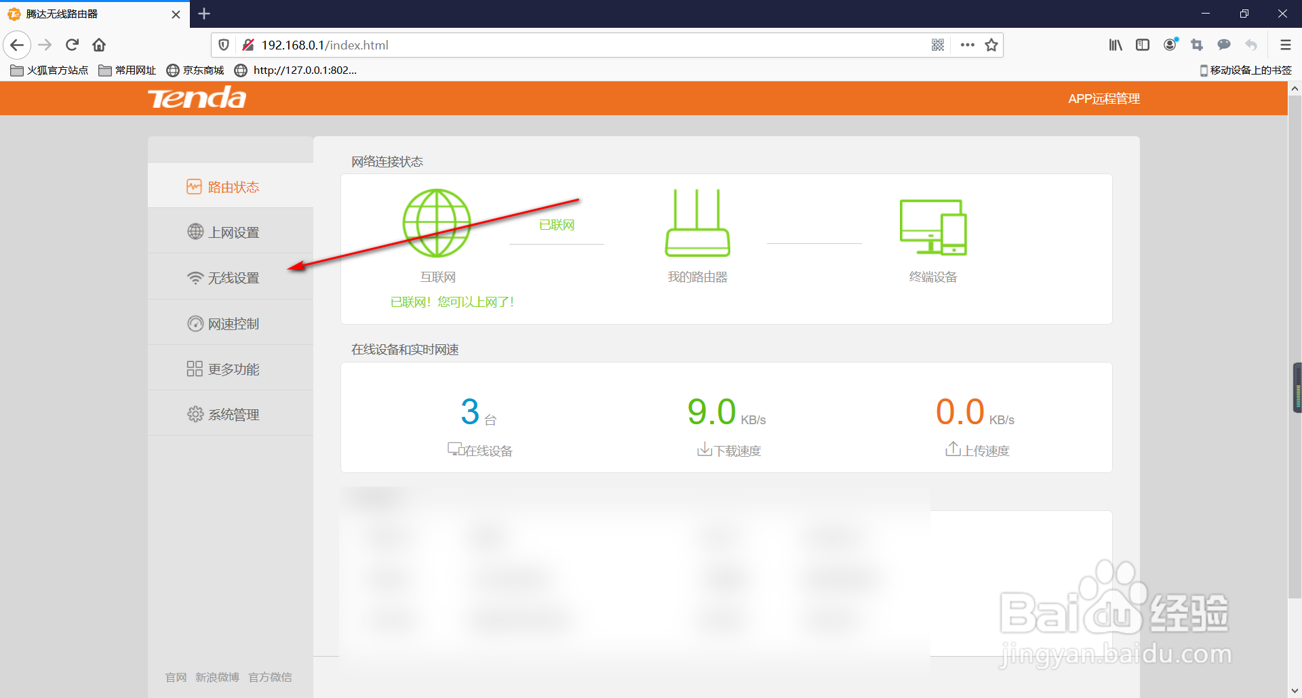Click the green 互联网 globe icon
The width and height of the screenshot is (1302, 698).
point(437,223)
